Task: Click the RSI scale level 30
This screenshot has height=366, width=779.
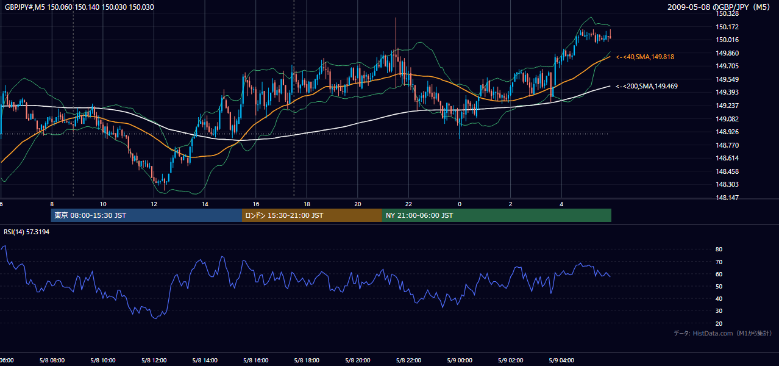Action: [x=719, y=311]
